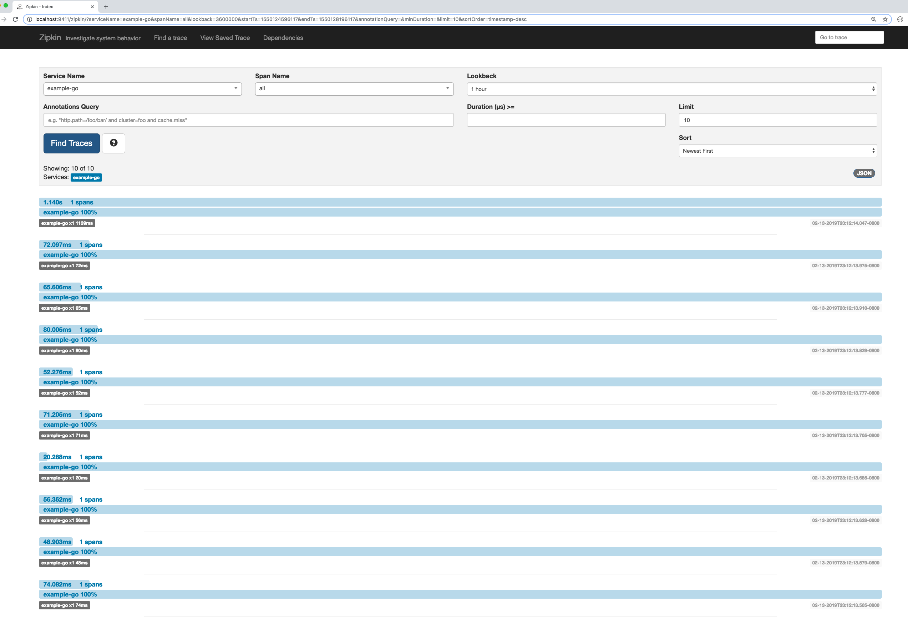Viewport: 908px width, 619px height.
Task: Reload the page with the refresh icon
Action: [x=15, y=19]
